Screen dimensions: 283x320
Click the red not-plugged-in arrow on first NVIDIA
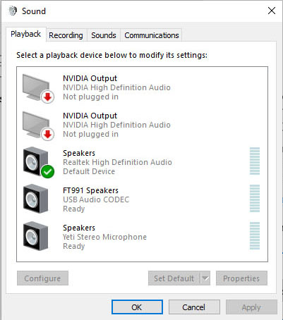coord(48,97)
